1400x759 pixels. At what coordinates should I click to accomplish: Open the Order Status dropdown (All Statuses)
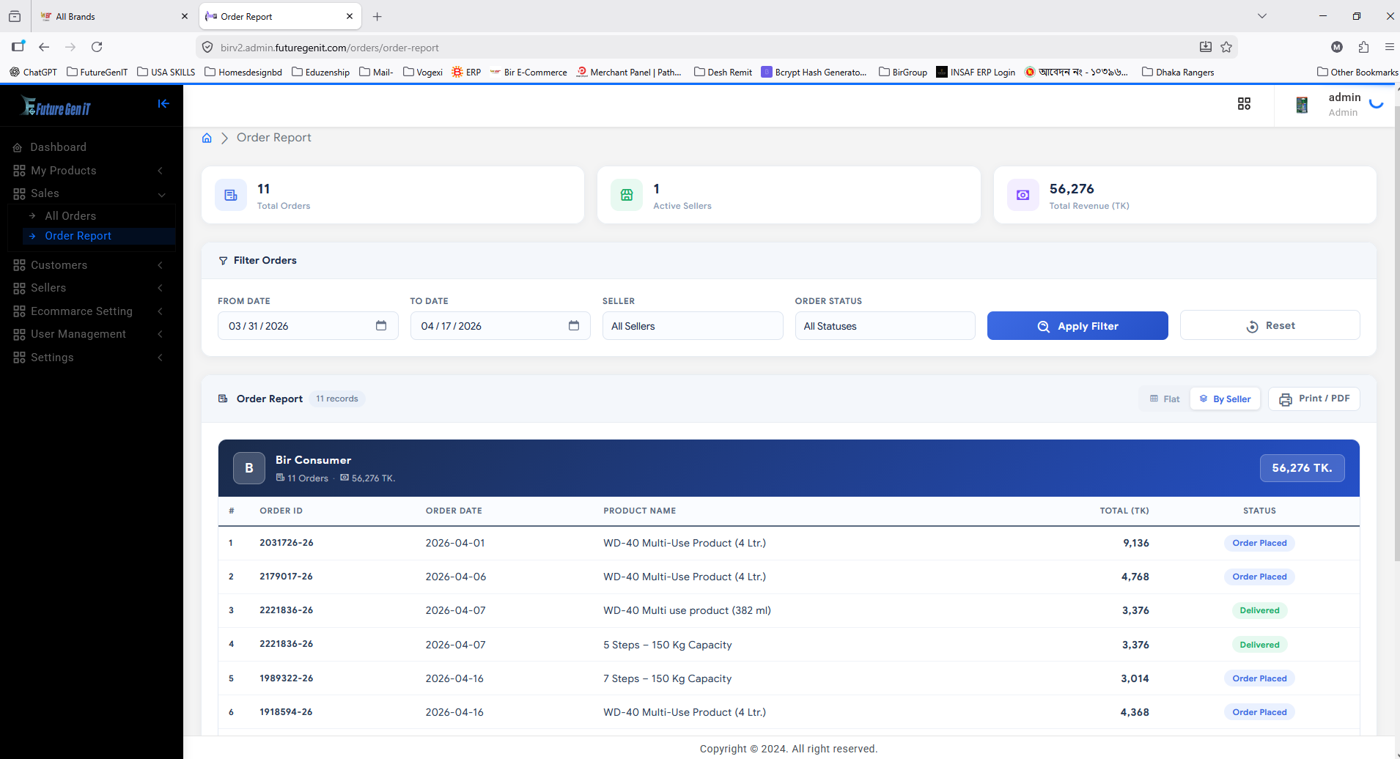[x=885, y=326]
